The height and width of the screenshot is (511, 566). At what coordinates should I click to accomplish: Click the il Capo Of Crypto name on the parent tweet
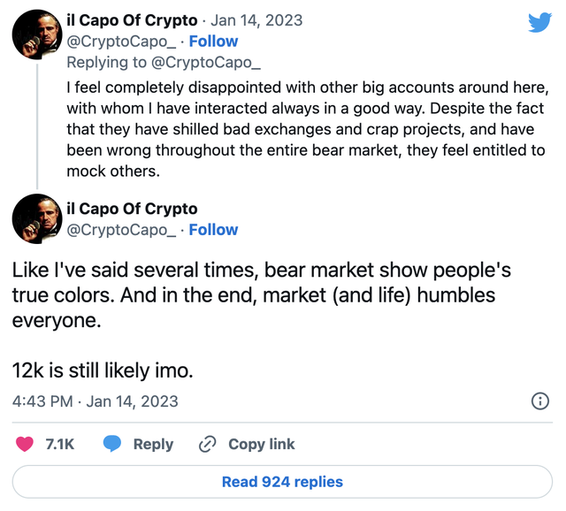(133, 20)
